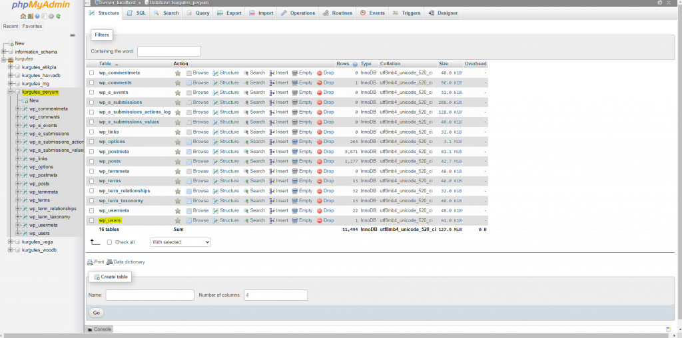This screenshot has width=682, height=338.
Task: Open phpMyAdmin documentation help icon
Action: pos(37,17)
